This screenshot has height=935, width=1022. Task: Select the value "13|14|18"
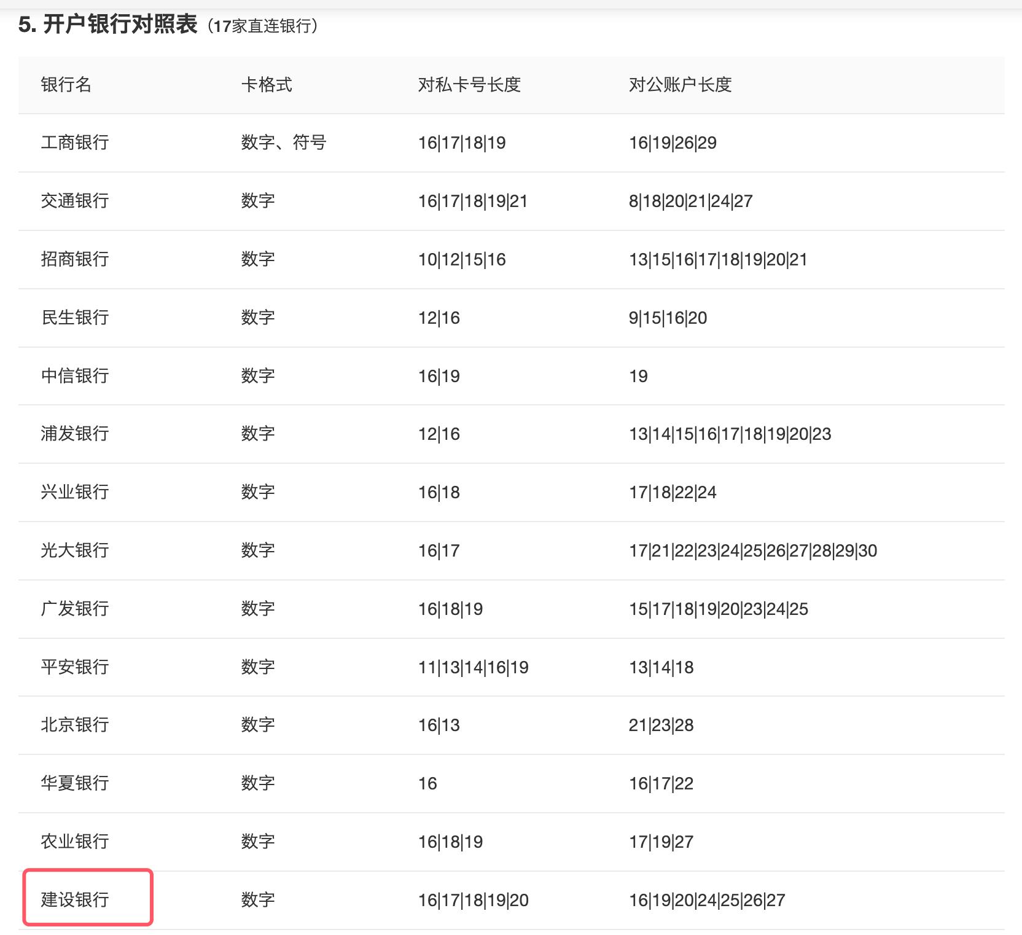(x=661, y=668)
